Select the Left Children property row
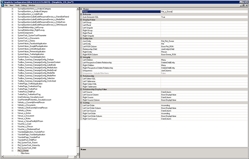The height and width of the screenshot is (159, 249). [x=164, y=60]
